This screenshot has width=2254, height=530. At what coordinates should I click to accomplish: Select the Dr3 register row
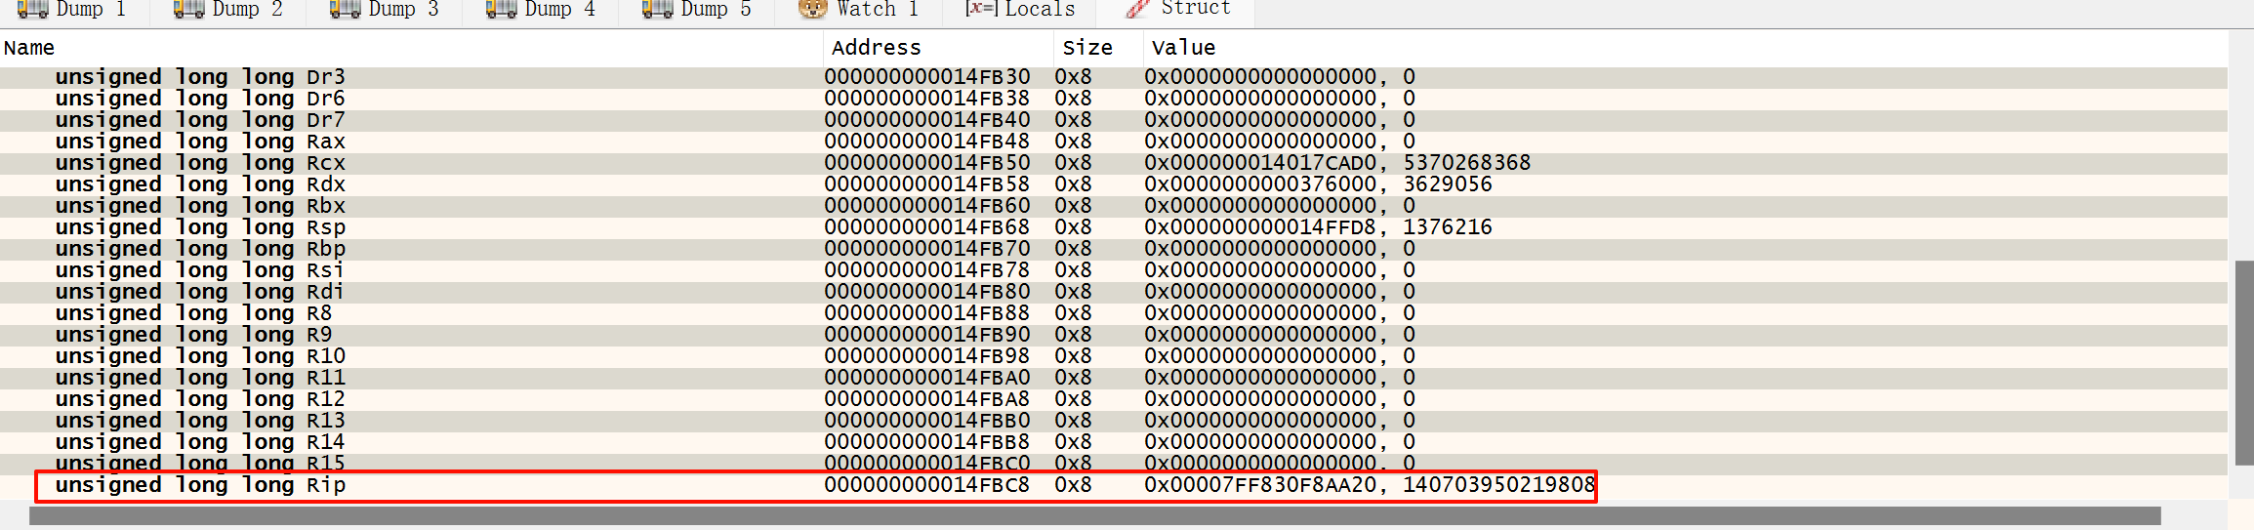click(1113, 77)
